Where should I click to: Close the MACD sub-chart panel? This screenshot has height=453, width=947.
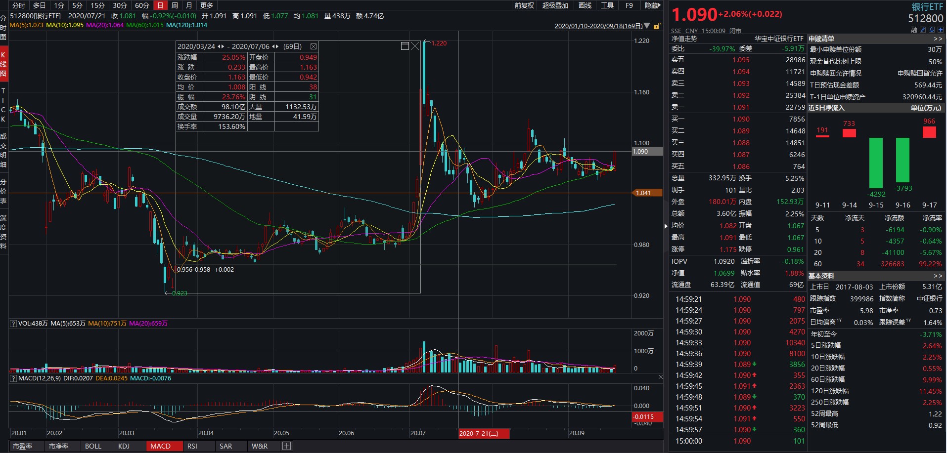pyautogui.click(x=660, y=377)
